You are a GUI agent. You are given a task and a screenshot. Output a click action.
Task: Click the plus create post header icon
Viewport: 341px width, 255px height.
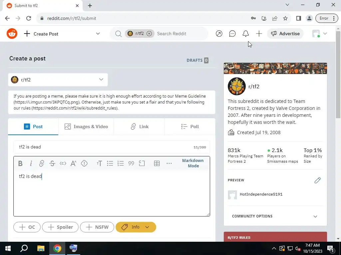coord(259,34)
